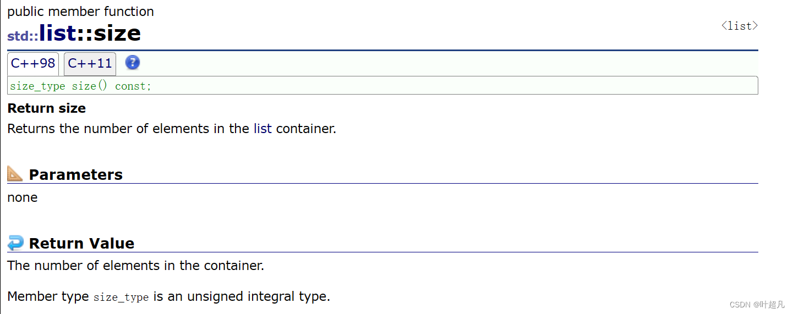
Task: Open the <list> header link
Action: point(740,26)
